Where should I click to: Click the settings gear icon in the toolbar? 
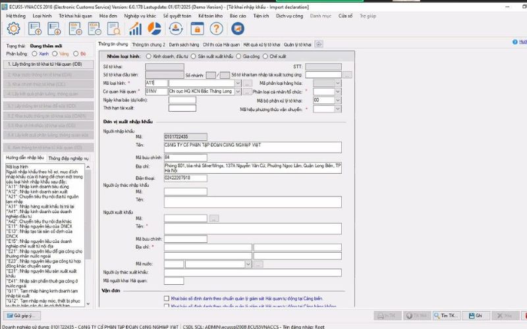pos(13,28)
